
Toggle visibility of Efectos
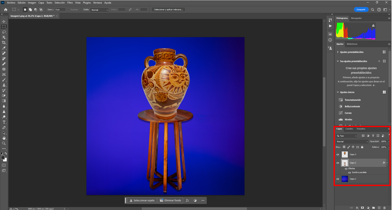pos(346,169)
